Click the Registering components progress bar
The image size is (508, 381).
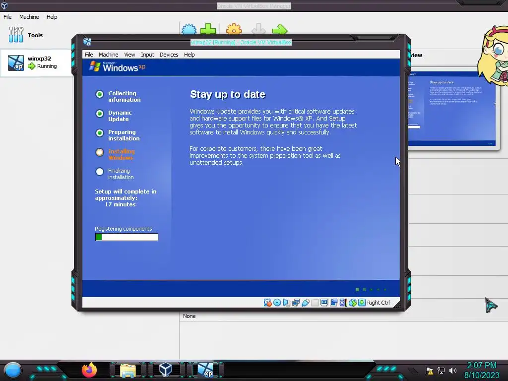point(127,237)
